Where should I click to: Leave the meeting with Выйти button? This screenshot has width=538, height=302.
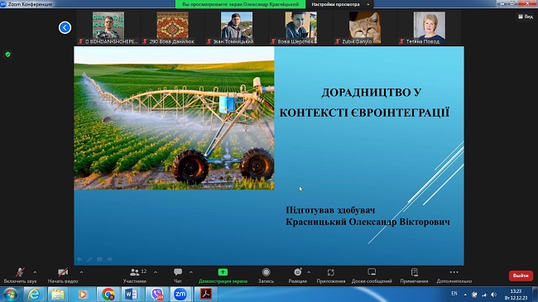click(521, 276)
